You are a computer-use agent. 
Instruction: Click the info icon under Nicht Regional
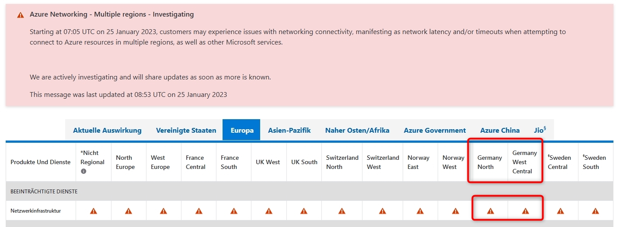coord(84,171)
